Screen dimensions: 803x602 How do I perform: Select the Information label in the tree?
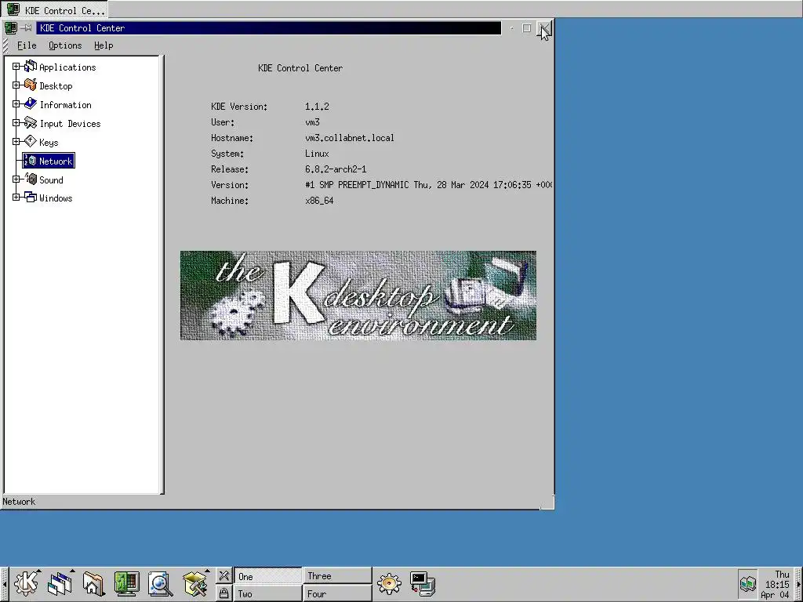[66, 105]
